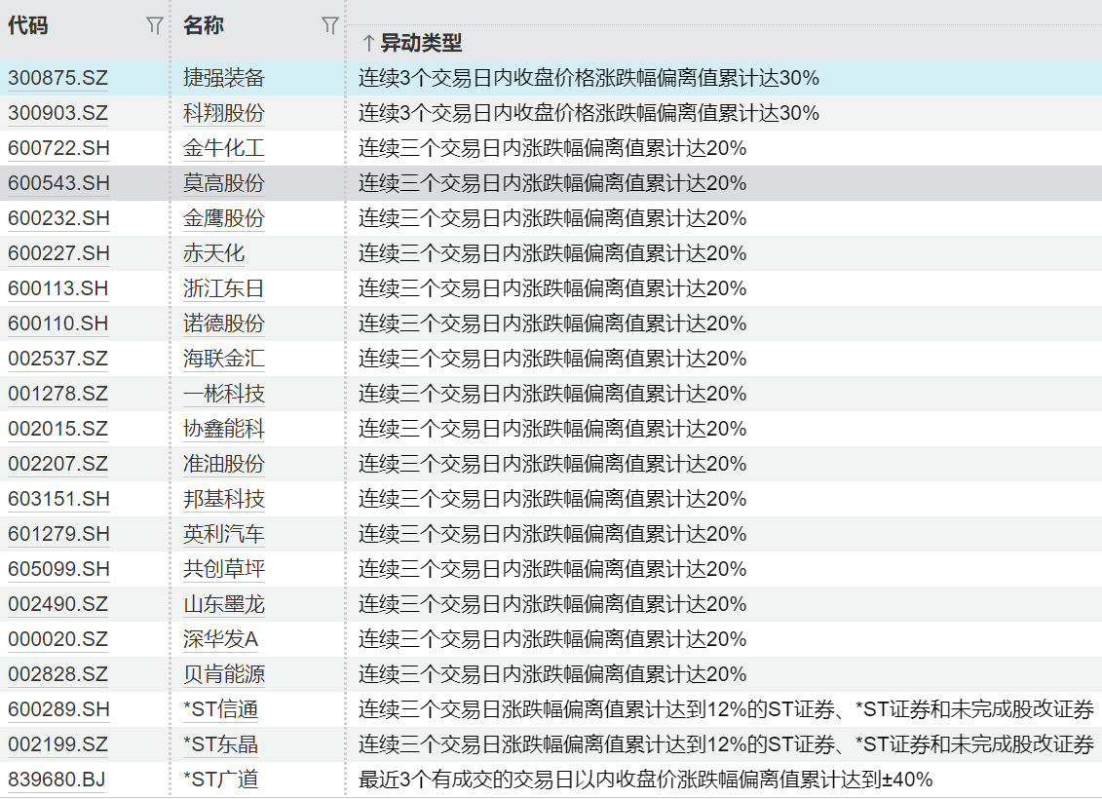This screenshot has height=799, width=1102.
Task: Open stock code 603151.SH
Action: coord(59,500)
